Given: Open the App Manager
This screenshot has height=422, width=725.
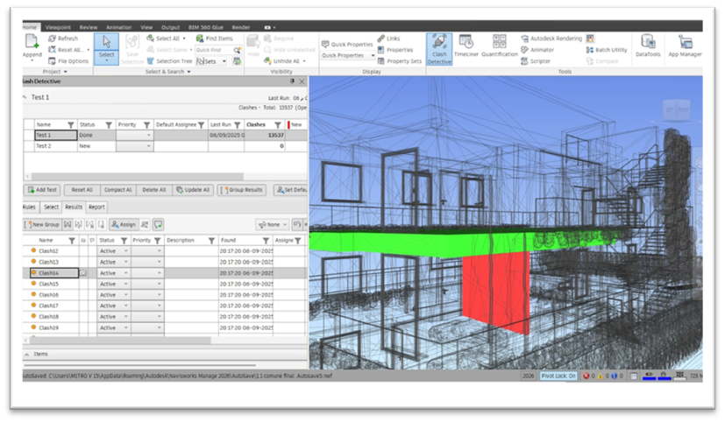Looking at the screenshot, I should click(685, 46).
